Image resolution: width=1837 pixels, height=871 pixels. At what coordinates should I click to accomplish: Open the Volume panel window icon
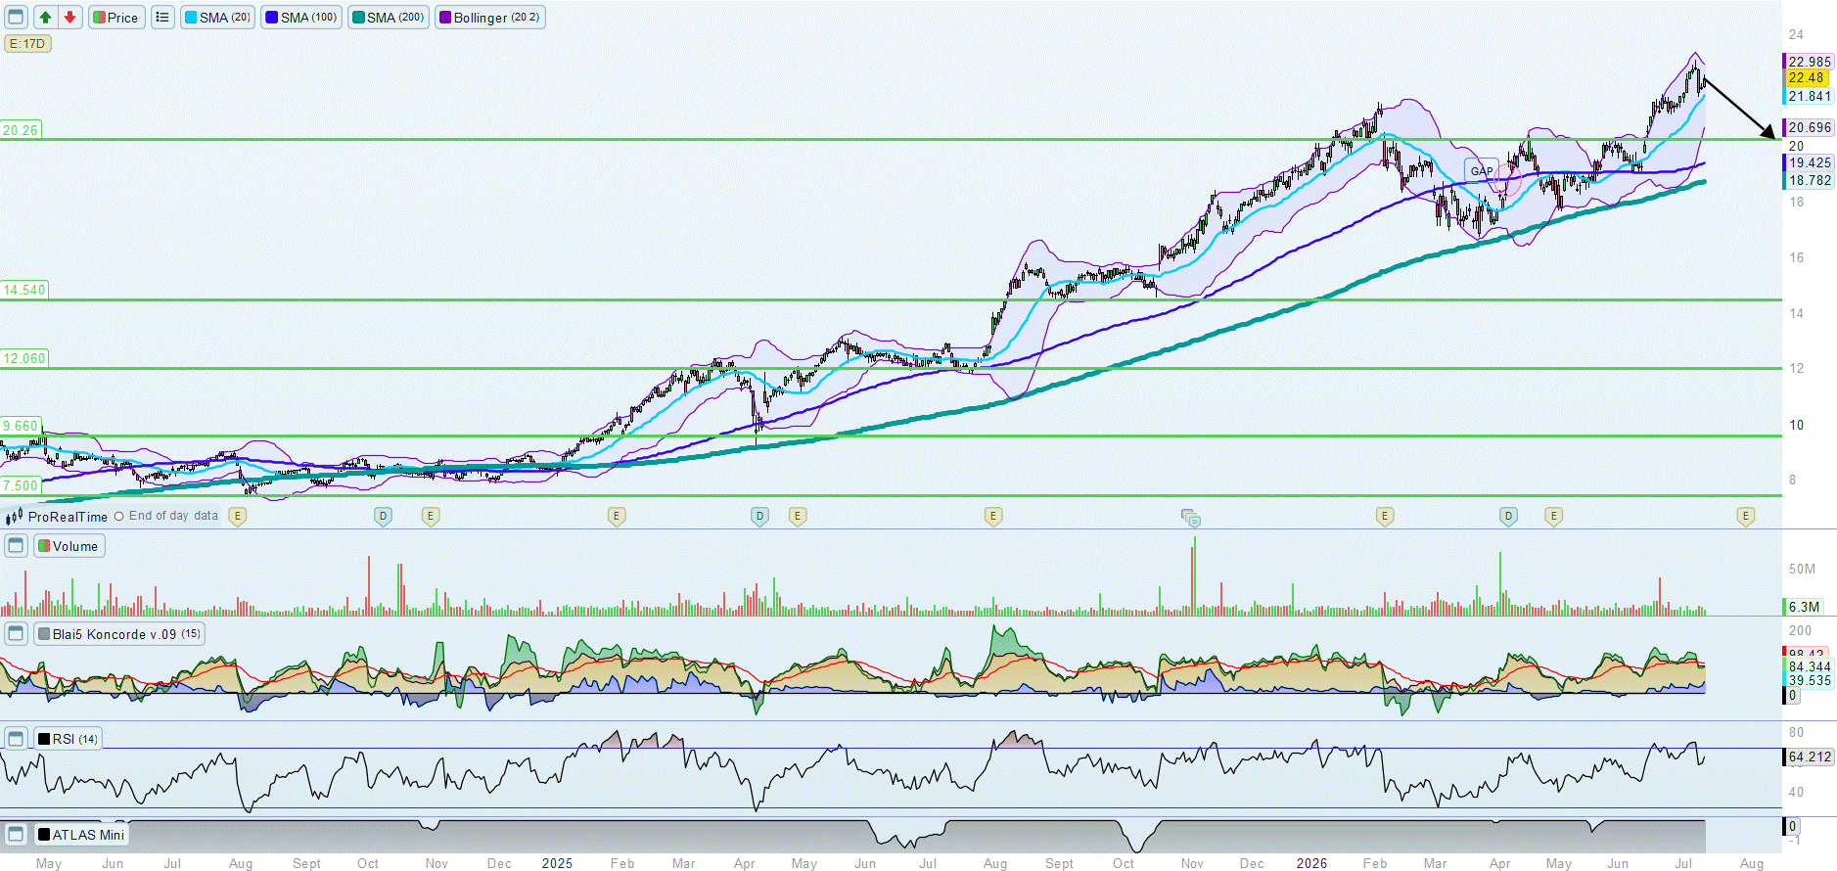click(16, 545)
